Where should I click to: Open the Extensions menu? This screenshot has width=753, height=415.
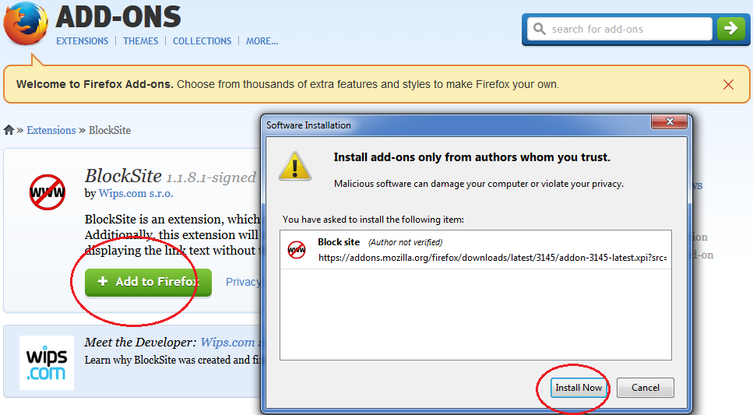click(82, 40)
